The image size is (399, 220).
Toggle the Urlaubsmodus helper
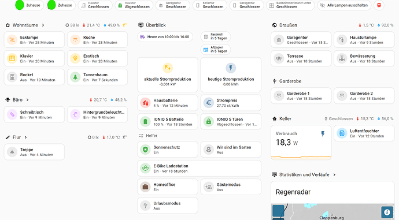168,206
